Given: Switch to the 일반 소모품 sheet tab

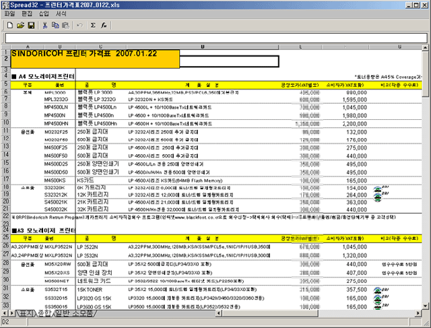Looking at the screenshot, I should (74, 313).
